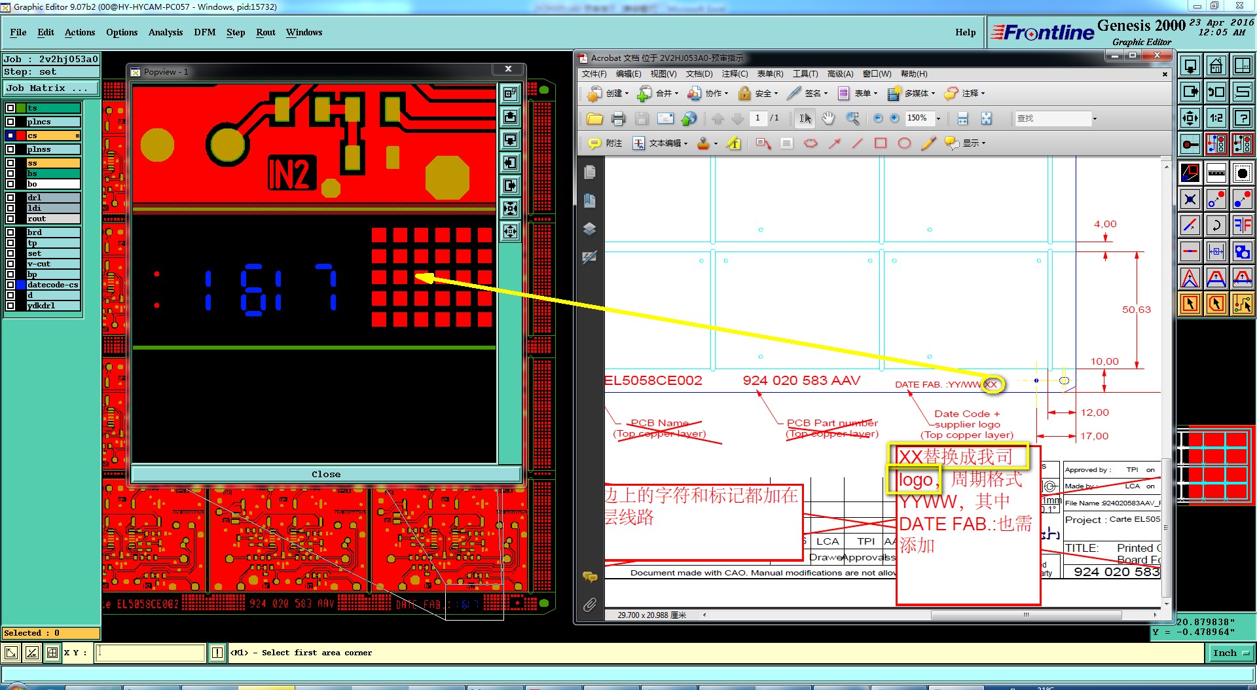Toggle visibility checkbox for layer drl
The height and width of the screenshot is (690, 1257).
(10, 198)
